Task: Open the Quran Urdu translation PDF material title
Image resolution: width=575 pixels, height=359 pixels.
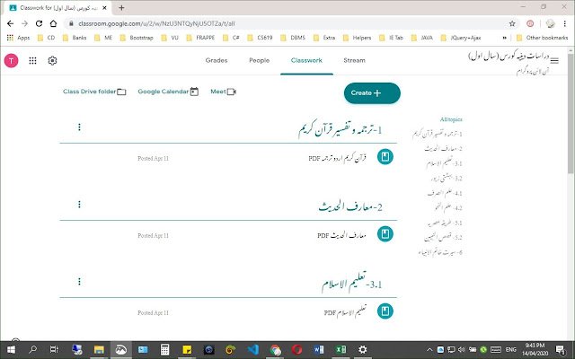Action: tap(338, 158)
